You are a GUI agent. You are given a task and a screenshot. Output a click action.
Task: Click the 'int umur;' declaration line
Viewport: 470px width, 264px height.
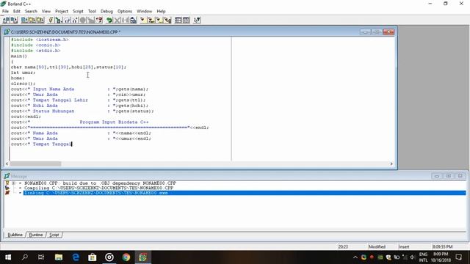23,73
